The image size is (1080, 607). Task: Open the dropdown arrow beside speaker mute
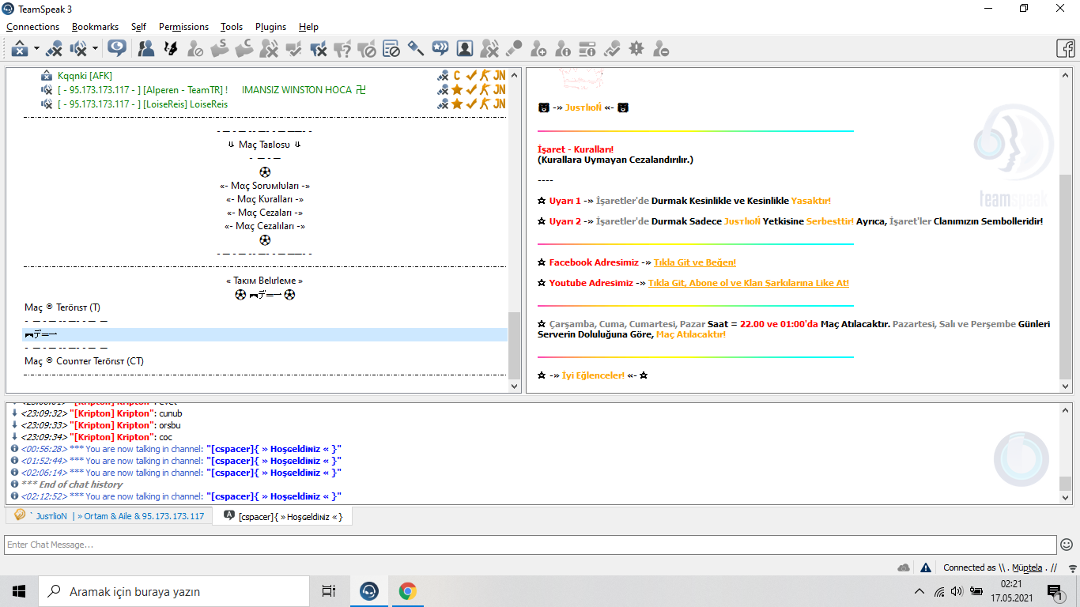[x=95, y=49]
